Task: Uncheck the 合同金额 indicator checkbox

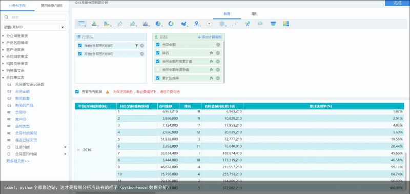Action: coord(157,45)
